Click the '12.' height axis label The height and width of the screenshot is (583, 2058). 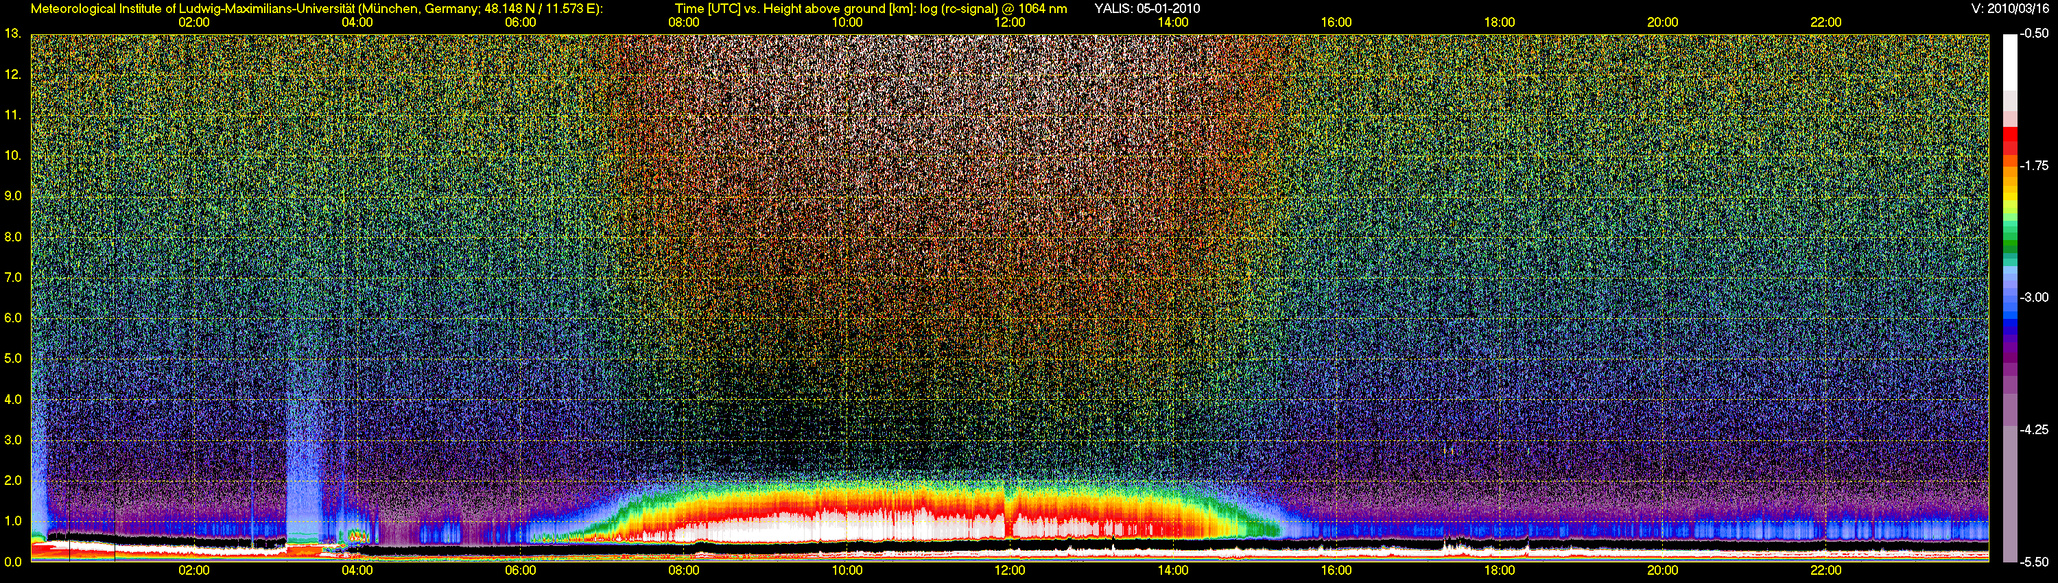(13, 74)
